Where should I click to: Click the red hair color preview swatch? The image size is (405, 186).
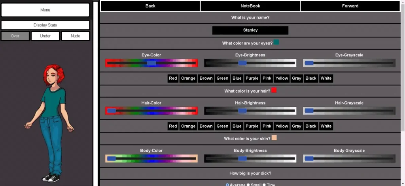(274, 90)
